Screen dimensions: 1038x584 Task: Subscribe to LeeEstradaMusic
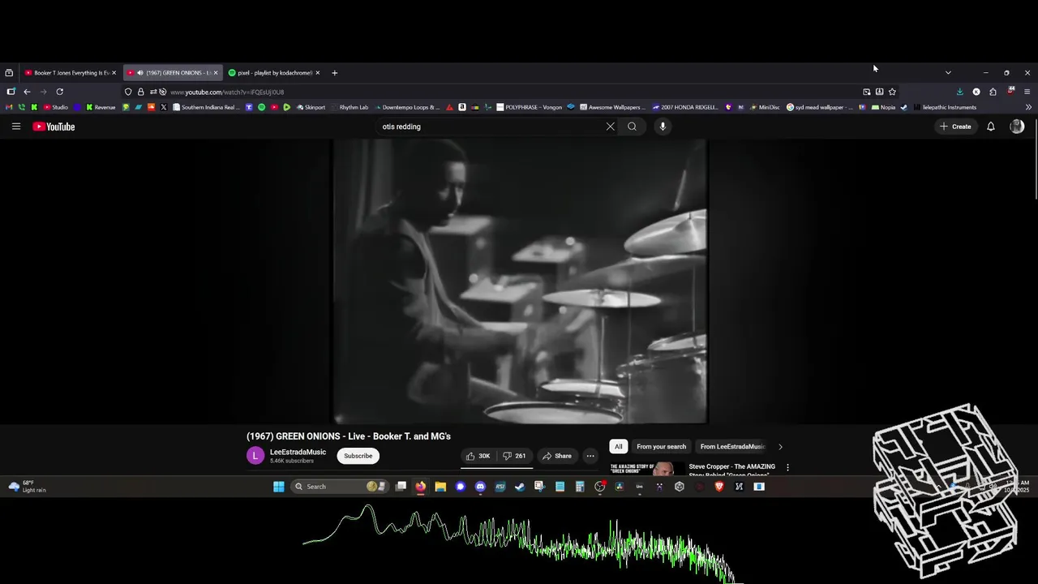click(x=358, y=456)
